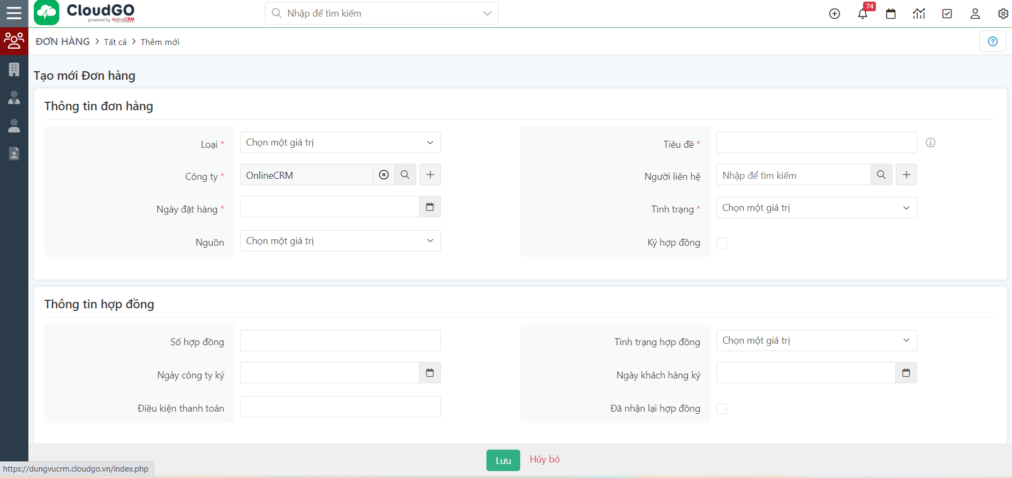Search for a company in Công ty
The image size is (1012, 478).
point(405,174)
